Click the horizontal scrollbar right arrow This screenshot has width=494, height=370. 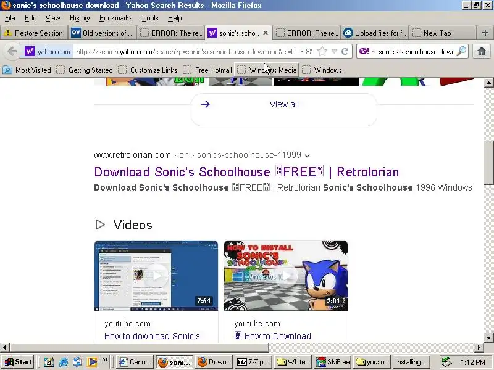click(x=479, y=347)
